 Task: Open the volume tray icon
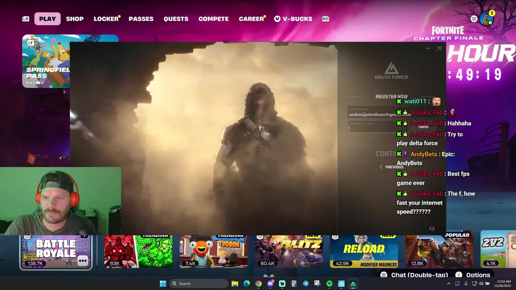(481, 284)
